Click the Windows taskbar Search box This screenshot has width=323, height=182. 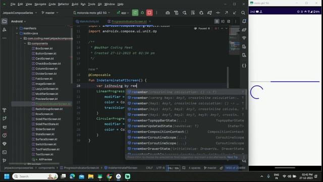(x=35, y=176)
